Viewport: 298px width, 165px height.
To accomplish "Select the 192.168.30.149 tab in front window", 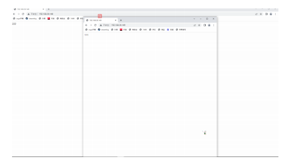I will [x=101, y=20].
